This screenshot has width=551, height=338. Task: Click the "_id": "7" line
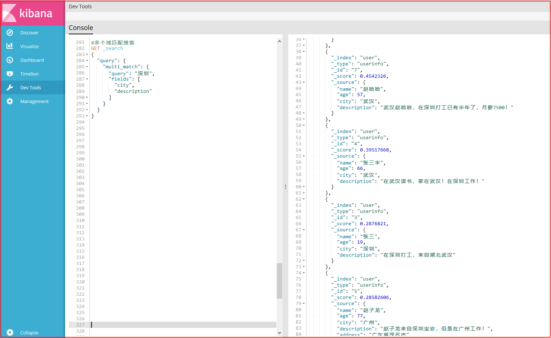click(347, 70)
